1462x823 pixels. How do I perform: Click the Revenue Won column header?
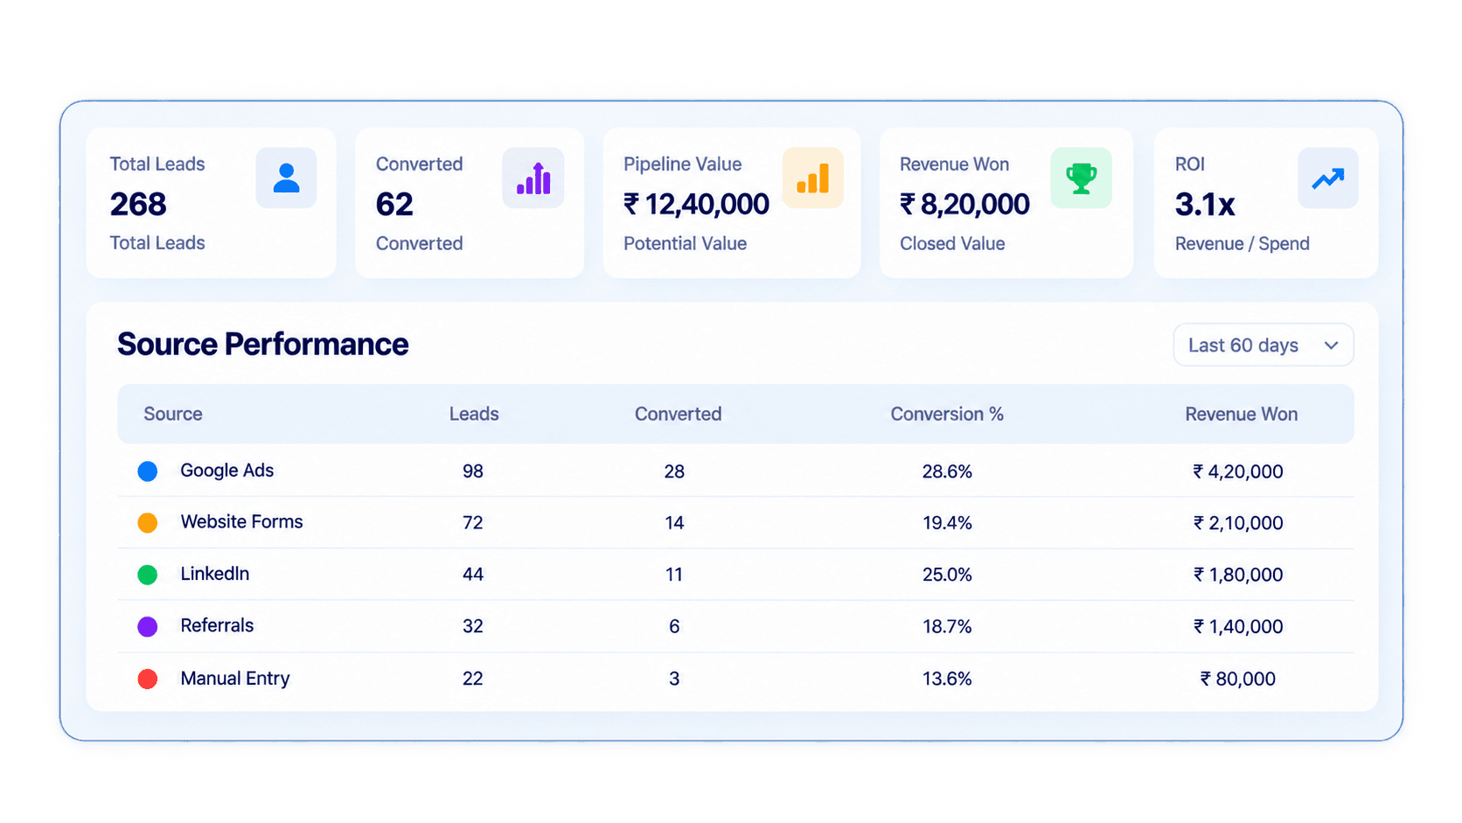pos(1241,414)
